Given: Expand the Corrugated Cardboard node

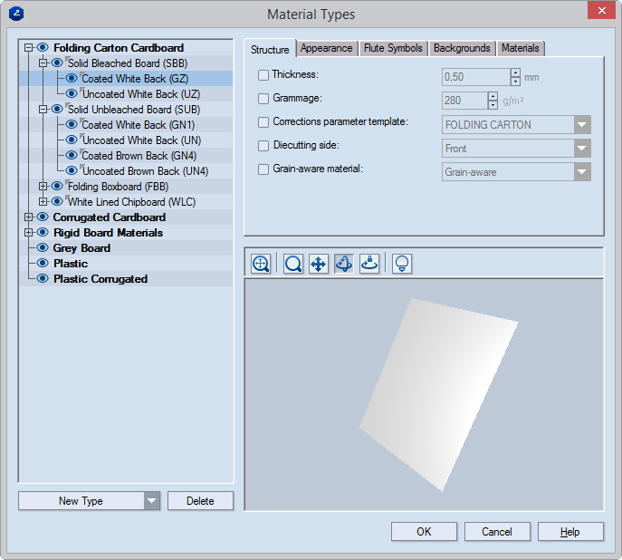Looking at the screenshot, I should [28, 217].
